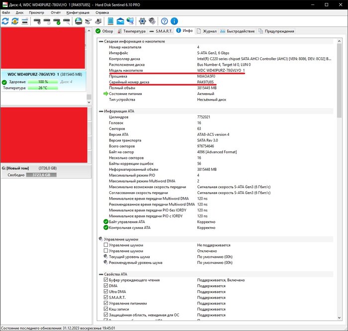Toggle the Управление питанием checkbox
The height and width of the screenshot is (331, 348).
coord(106,303)
